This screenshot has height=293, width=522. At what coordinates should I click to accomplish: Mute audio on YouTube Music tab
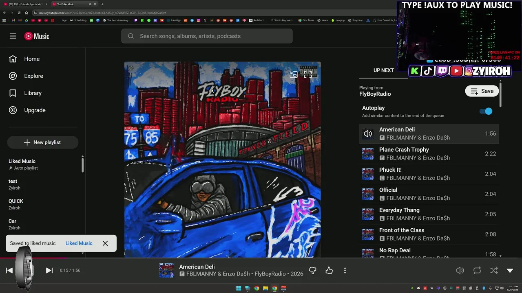click(90, 4)
